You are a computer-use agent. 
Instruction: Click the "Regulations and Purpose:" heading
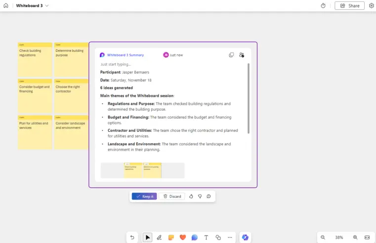point(131,104)
